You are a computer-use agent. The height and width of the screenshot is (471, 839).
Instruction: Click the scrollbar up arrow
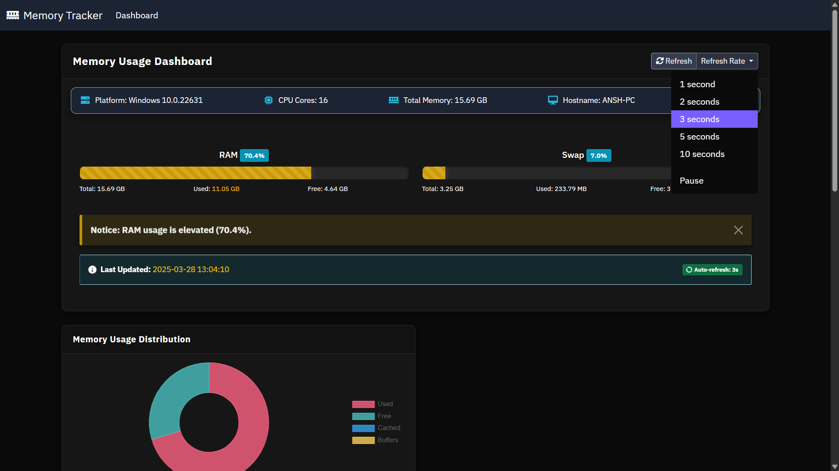point(835,4)
